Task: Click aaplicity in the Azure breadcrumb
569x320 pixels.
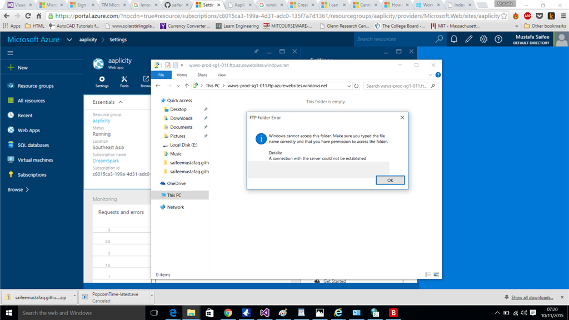Action: (x=88, y=39)
